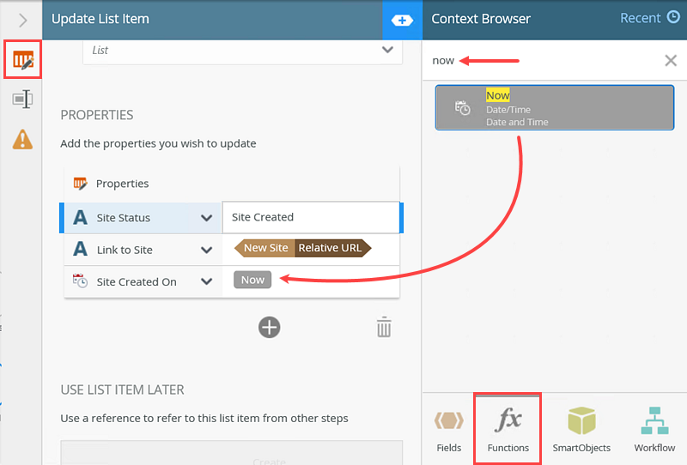
Task: Click the USE LIST ITEM LATER heading
Action: click(122, 390)
